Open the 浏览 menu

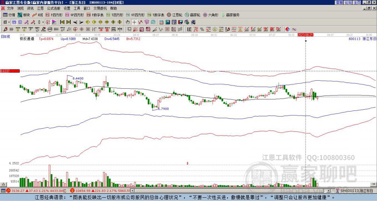21,8
